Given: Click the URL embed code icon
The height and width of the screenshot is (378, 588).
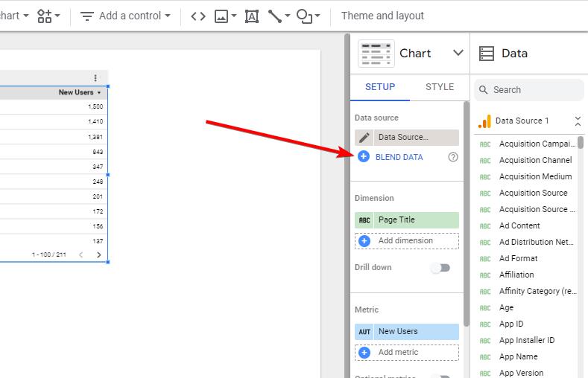Looking at the screenshot, I should [198, 16].
